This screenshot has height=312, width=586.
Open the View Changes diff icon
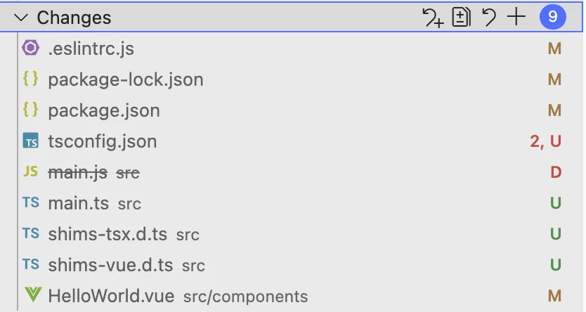(461, 17)
